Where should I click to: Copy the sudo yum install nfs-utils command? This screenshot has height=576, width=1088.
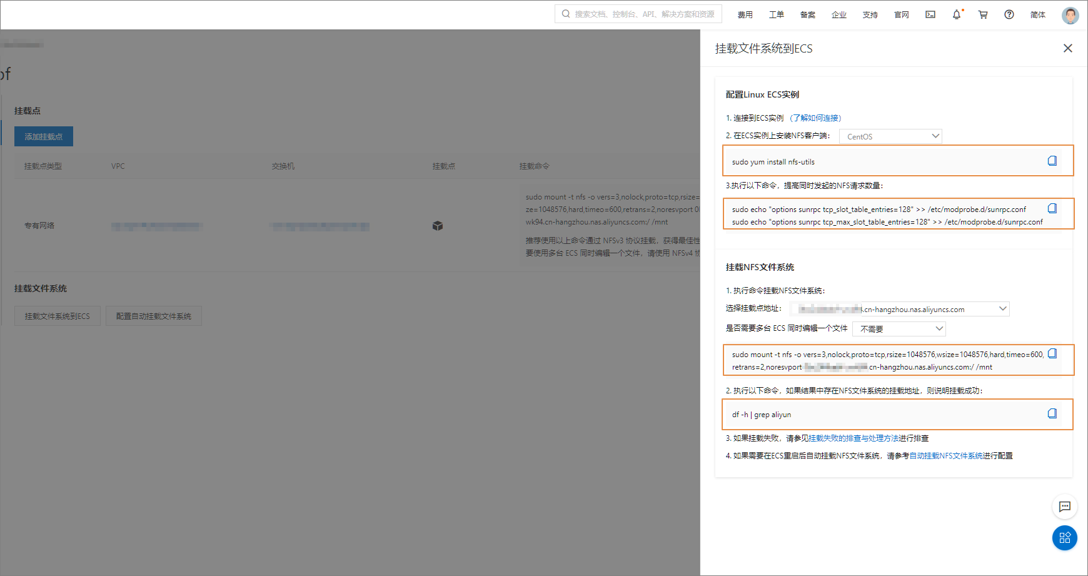tap(1052, 161)
